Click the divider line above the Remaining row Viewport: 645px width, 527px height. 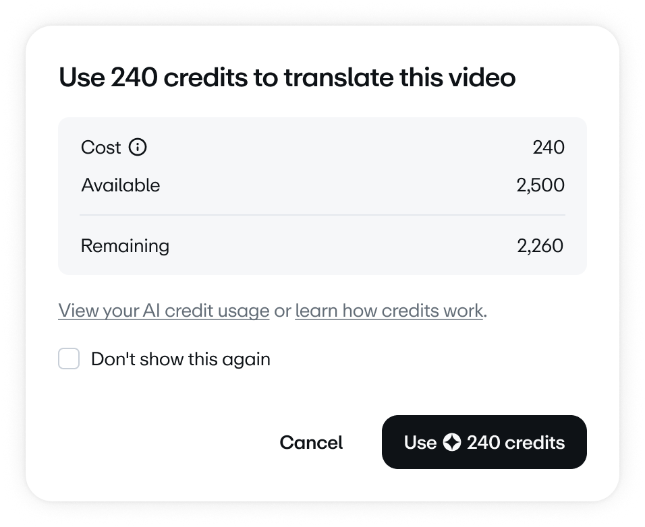322,215
